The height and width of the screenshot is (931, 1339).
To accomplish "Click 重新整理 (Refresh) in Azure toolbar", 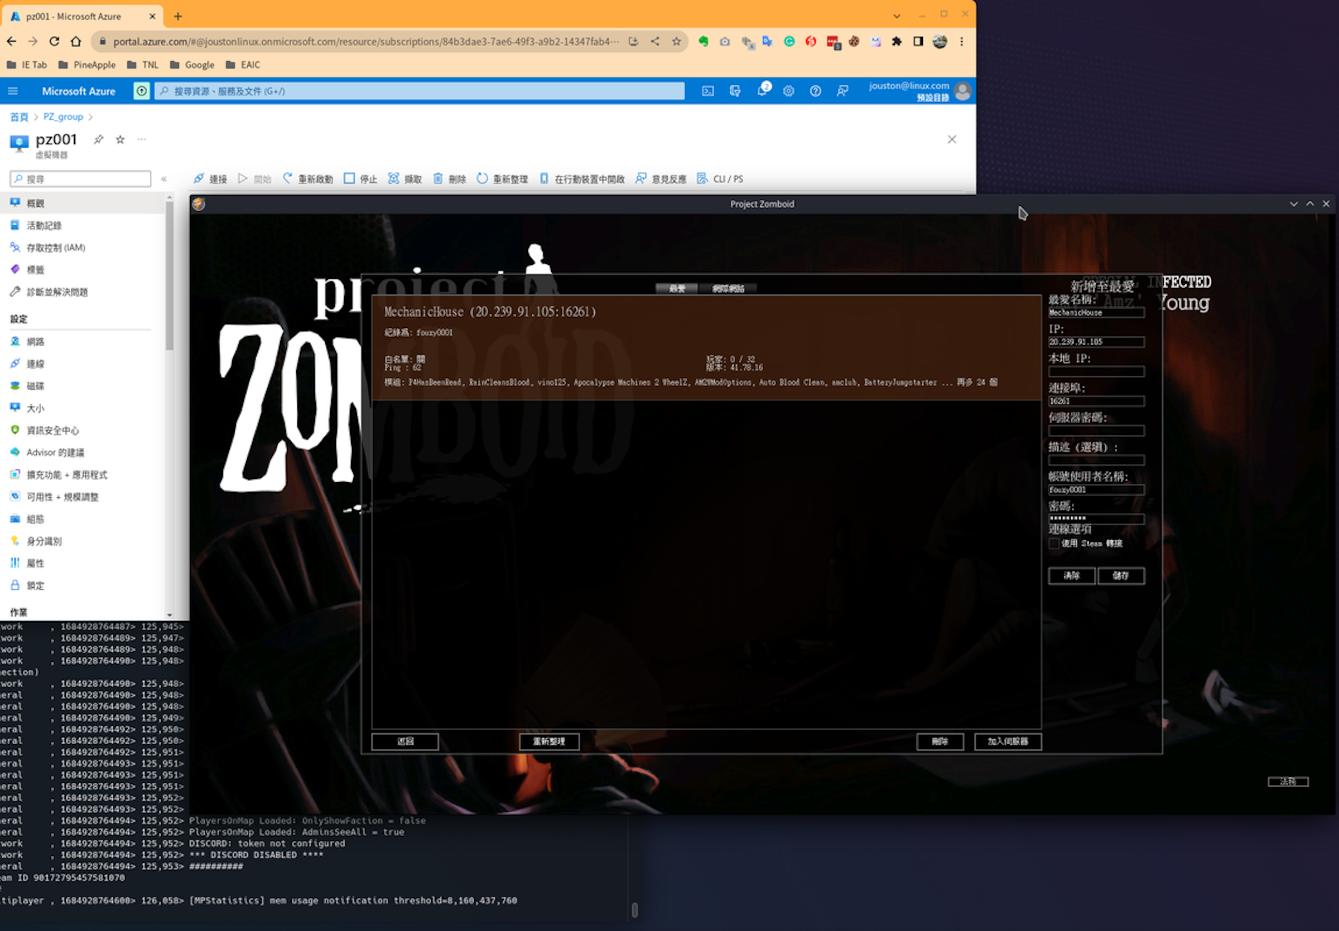I will (502, 179).
